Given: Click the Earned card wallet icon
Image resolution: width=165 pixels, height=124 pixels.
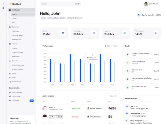Looking at the screenshot, I should pyautogui.click(x=63, y=33).
